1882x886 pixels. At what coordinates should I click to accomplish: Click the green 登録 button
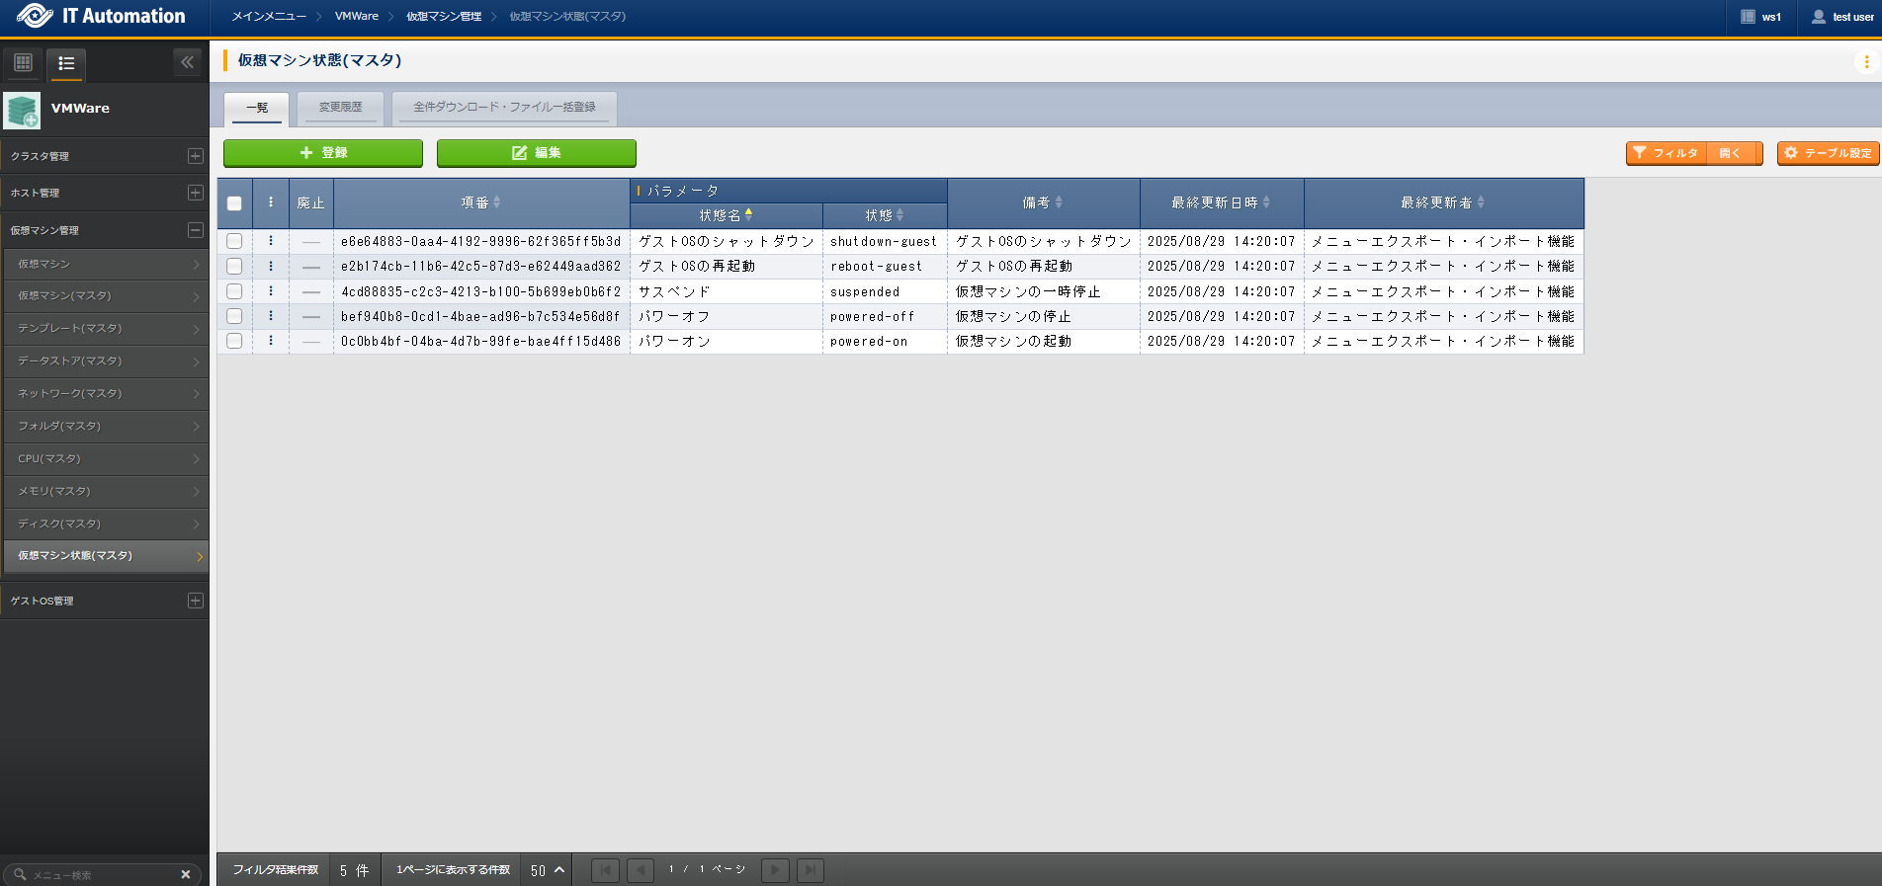[x=323, y=153]
